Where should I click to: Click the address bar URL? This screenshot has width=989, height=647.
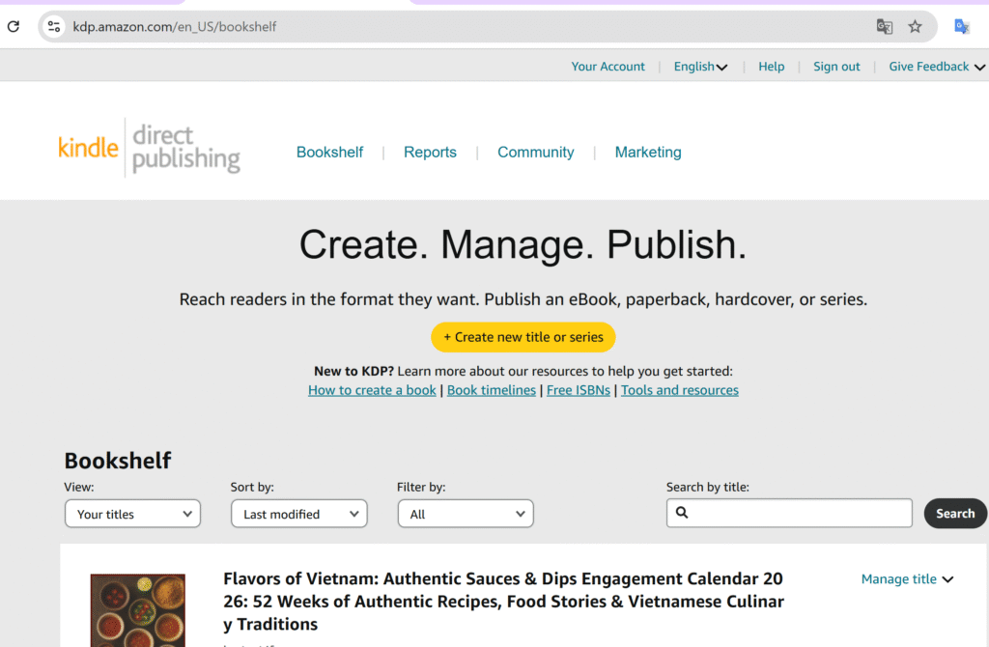(175, 26)
